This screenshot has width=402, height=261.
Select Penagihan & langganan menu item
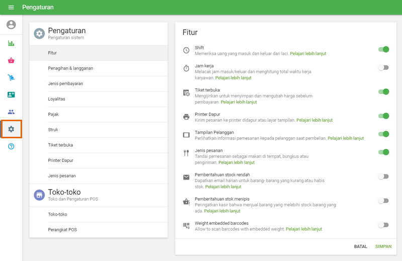point(70,68)
